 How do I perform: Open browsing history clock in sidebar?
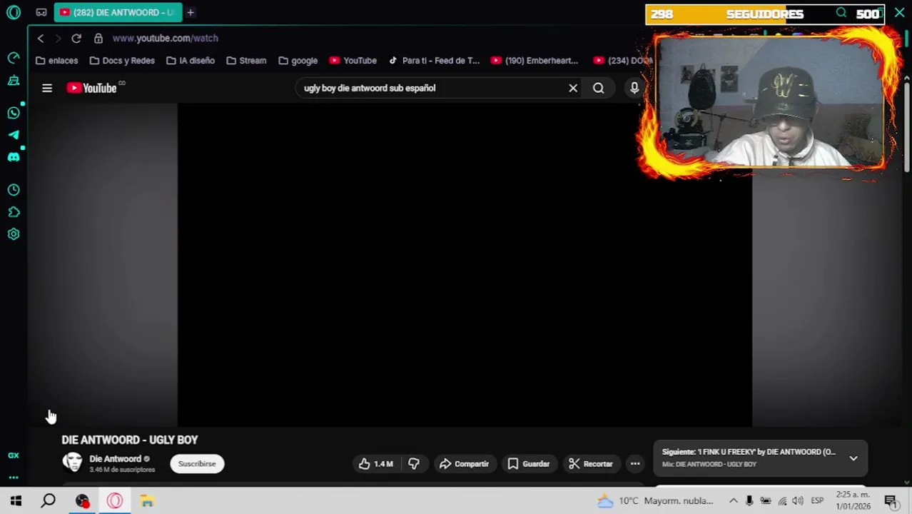point(14,190)
